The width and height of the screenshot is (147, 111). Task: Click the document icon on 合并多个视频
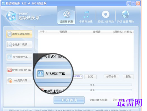pyautogui.click(x=10, y=44)
